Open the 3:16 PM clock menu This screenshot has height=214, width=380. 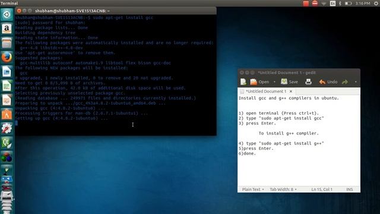tap(363, 3)
